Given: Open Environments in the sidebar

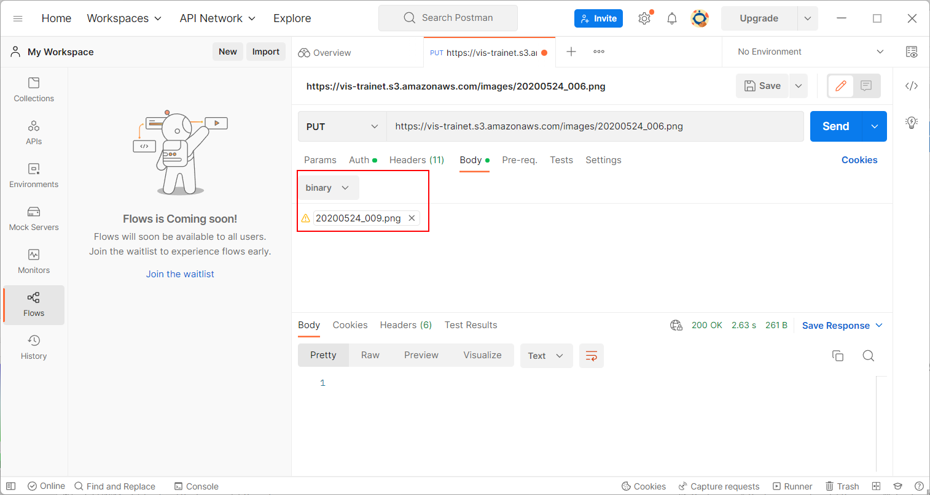Looking at the screenshot, I should [34, 175].
